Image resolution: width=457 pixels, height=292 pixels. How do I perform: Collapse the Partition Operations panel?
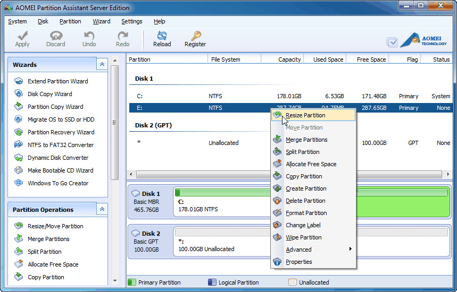(x=102, y=209)
